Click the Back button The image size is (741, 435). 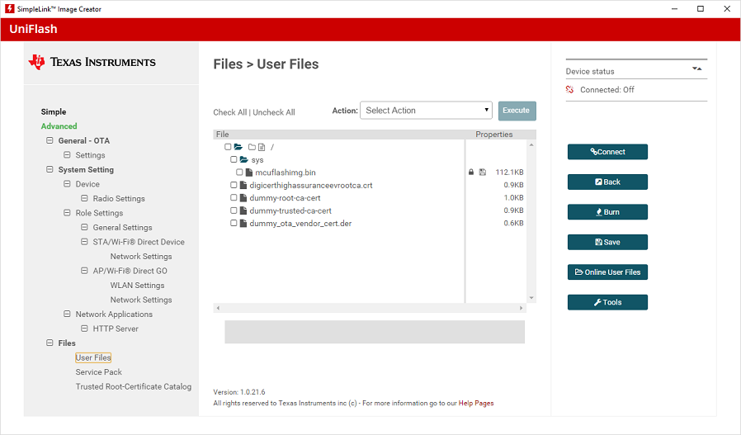click(x=607, y=182)
